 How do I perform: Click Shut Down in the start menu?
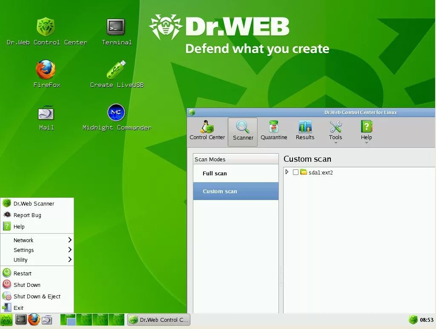click(x=37, y=285)
